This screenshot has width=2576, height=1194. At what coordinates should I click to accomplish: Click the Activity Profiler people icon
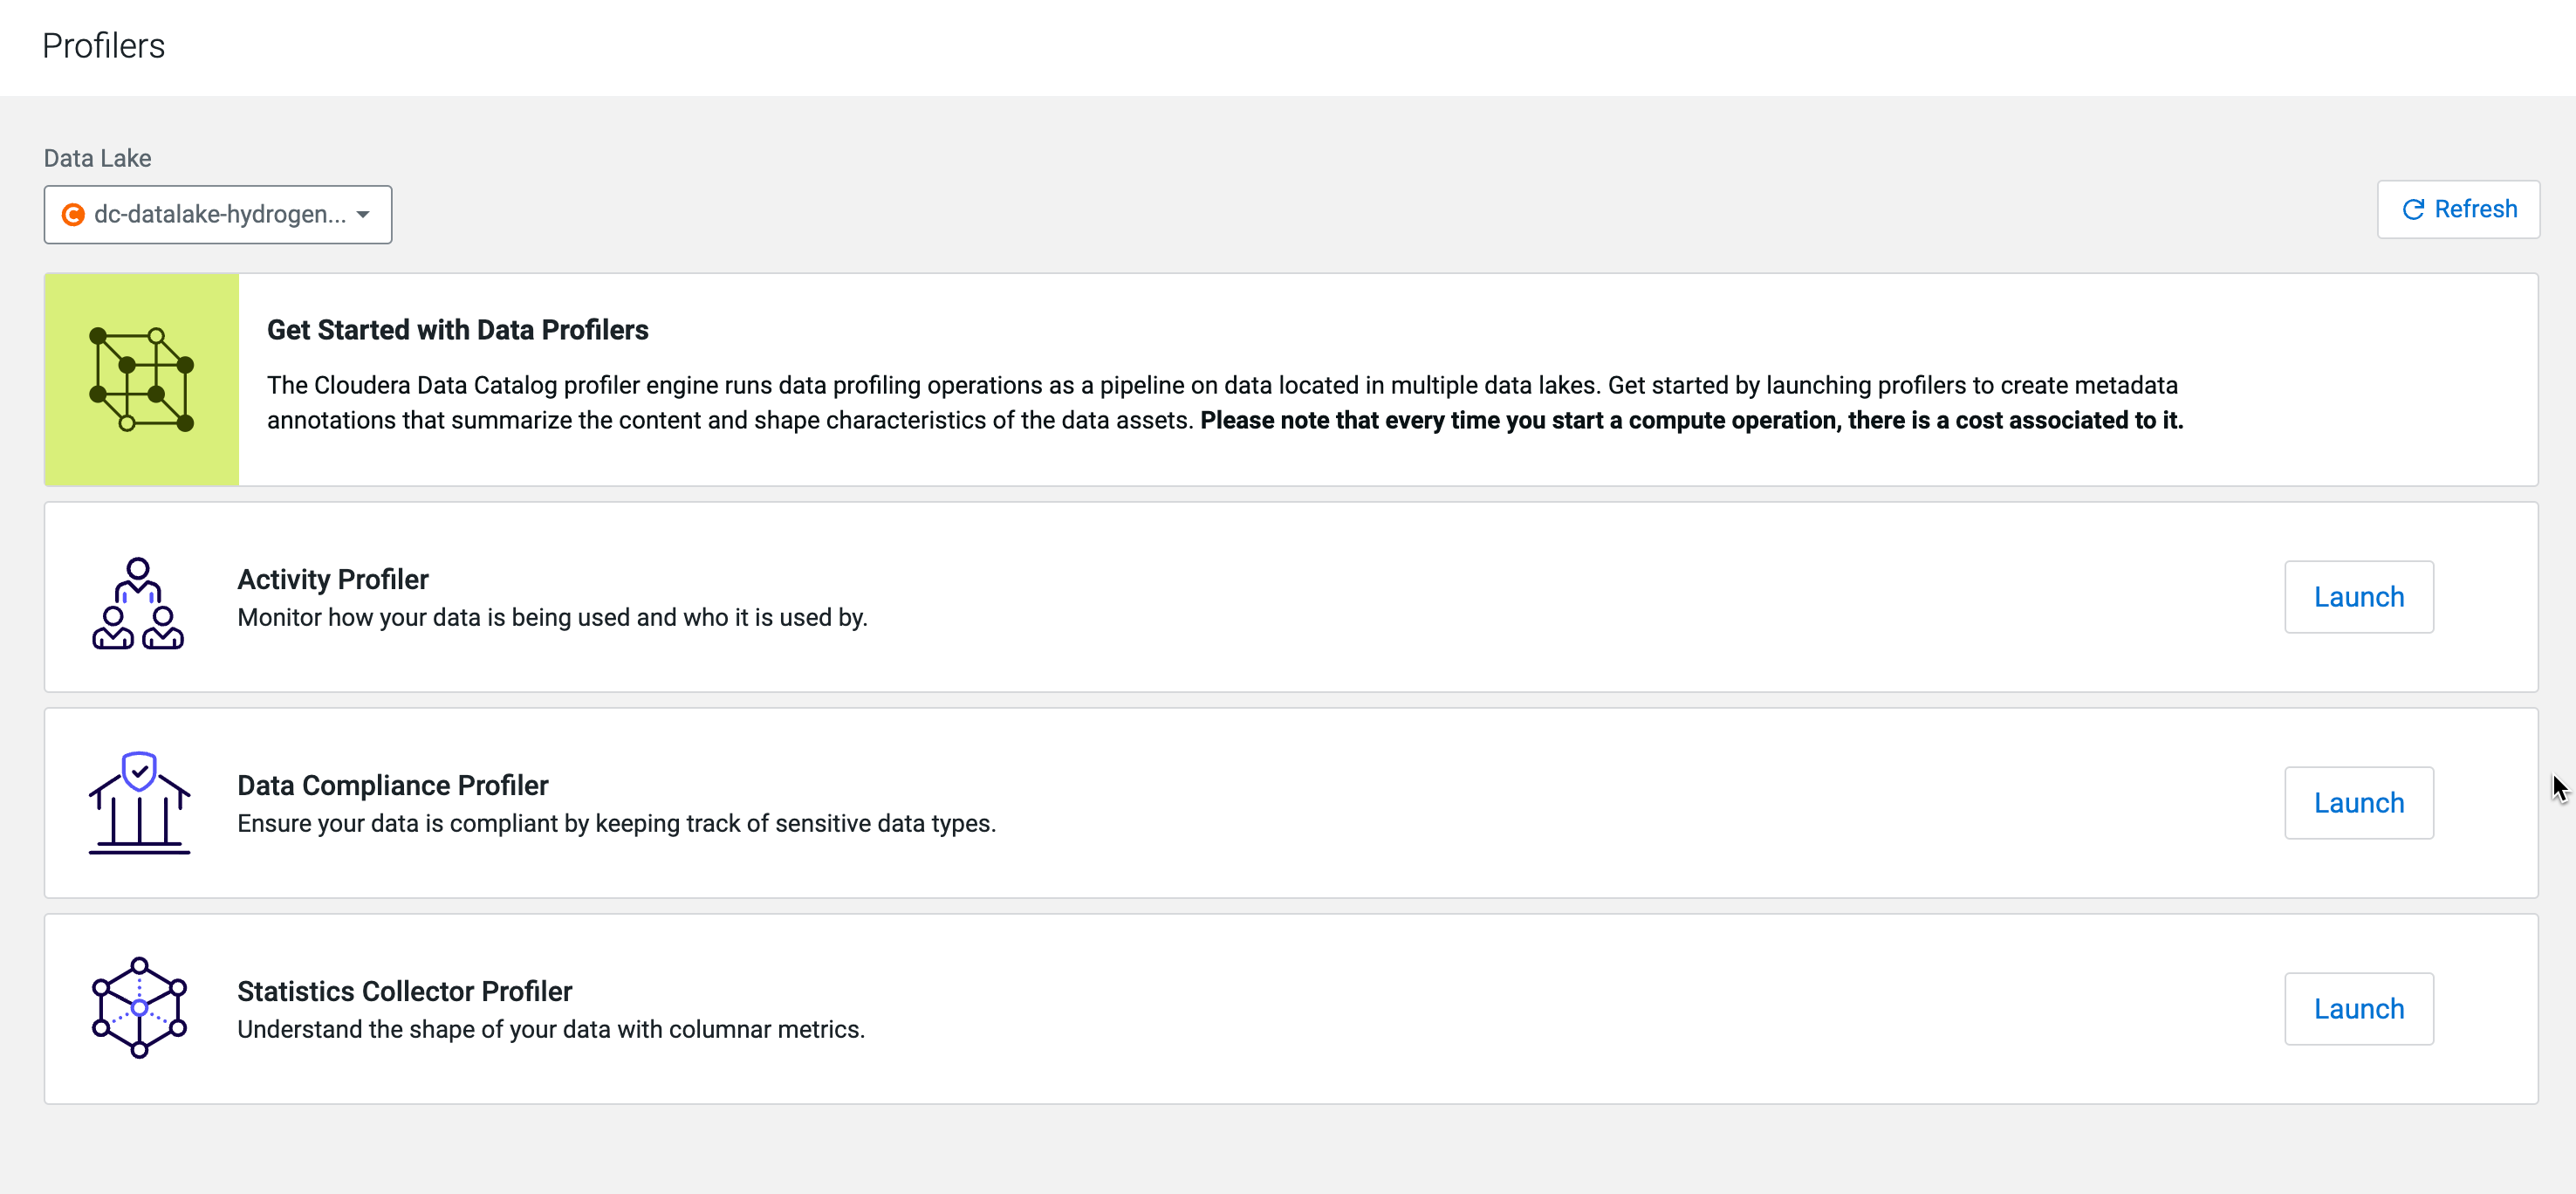pyautogui.click(x=138, y=603)
